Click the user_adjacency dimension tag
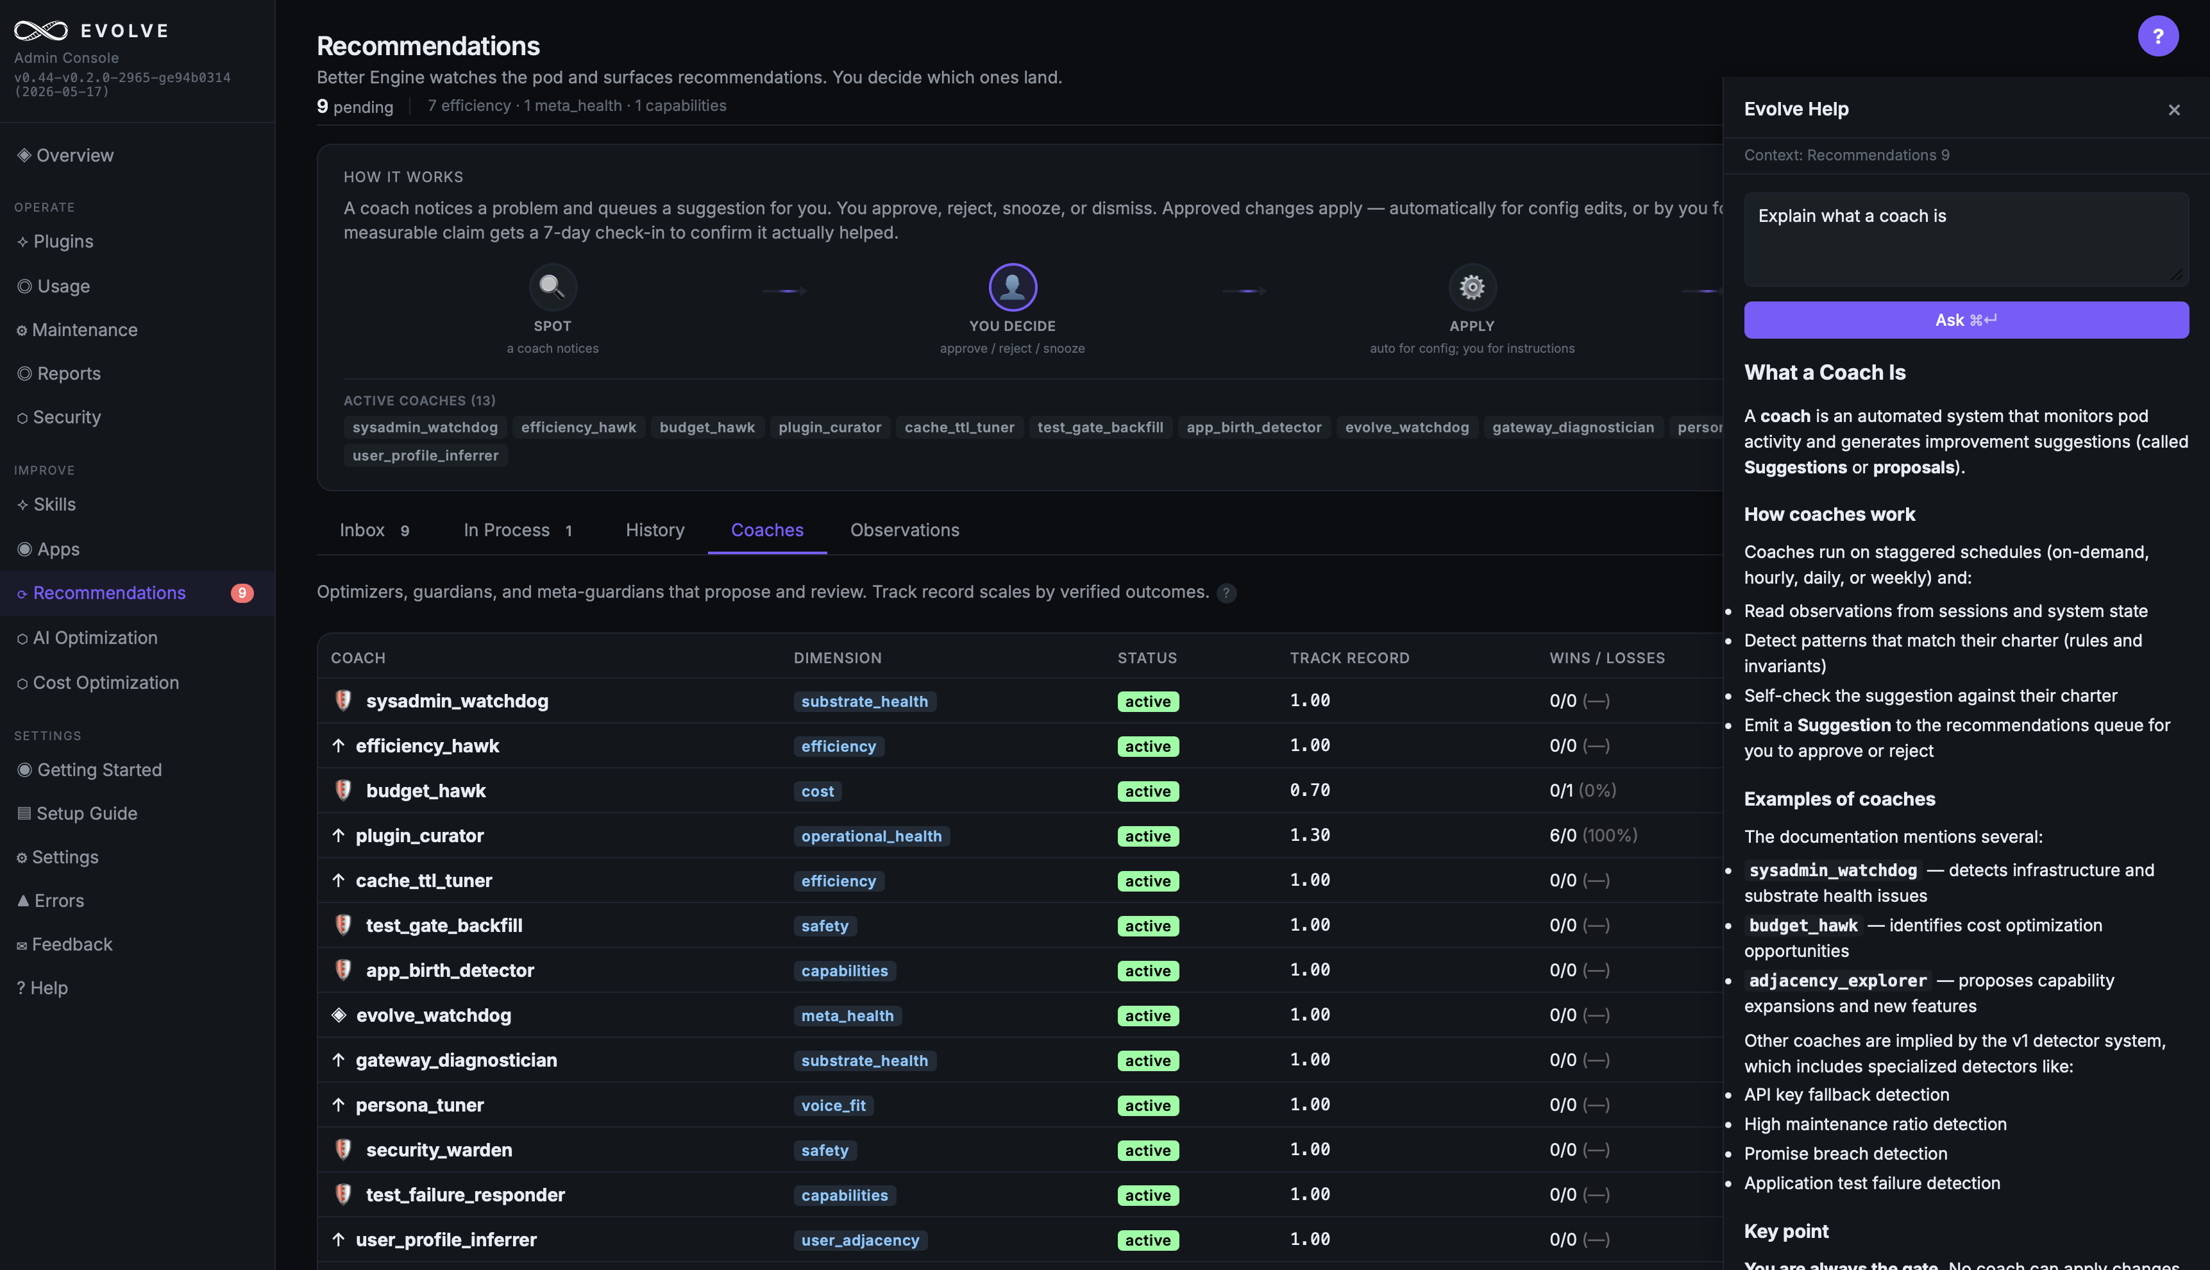2210x1270 pixels. tap(860, 1239)
